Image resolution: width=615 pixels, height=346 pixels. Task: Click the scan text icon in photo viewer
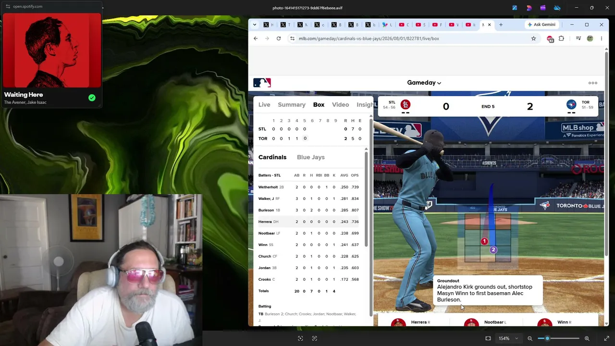coord(315,338)
